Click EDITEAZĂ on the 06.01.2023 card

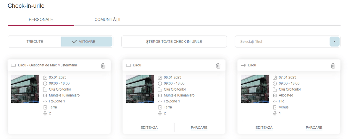pyautogui.click(x=149, y=128)
